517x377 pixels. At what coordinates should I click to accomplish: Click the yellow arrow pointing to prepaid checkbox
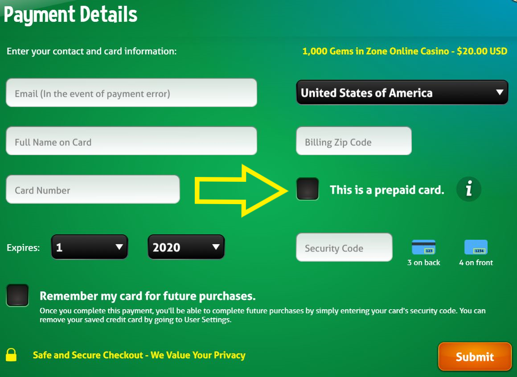point(242,190)
